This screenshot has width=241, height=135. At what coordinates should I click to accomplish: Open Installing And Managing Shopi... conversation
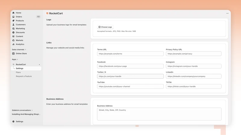click(x=26, y=114)
